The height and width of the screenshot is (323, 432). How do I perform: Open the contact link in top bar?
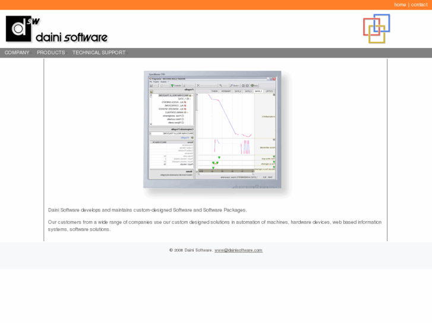click(x=419, y=5)
